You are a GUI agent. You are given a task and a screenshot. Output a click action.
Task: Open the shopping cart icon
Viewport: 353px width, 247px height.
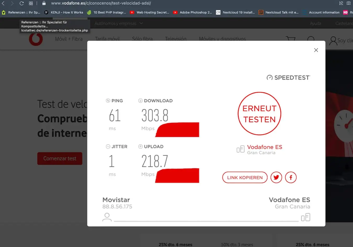[291, 39]
